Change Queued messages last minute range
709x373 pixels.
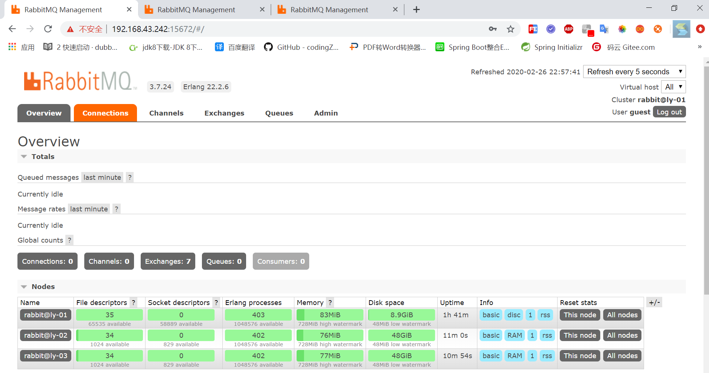tap(102, 178)
